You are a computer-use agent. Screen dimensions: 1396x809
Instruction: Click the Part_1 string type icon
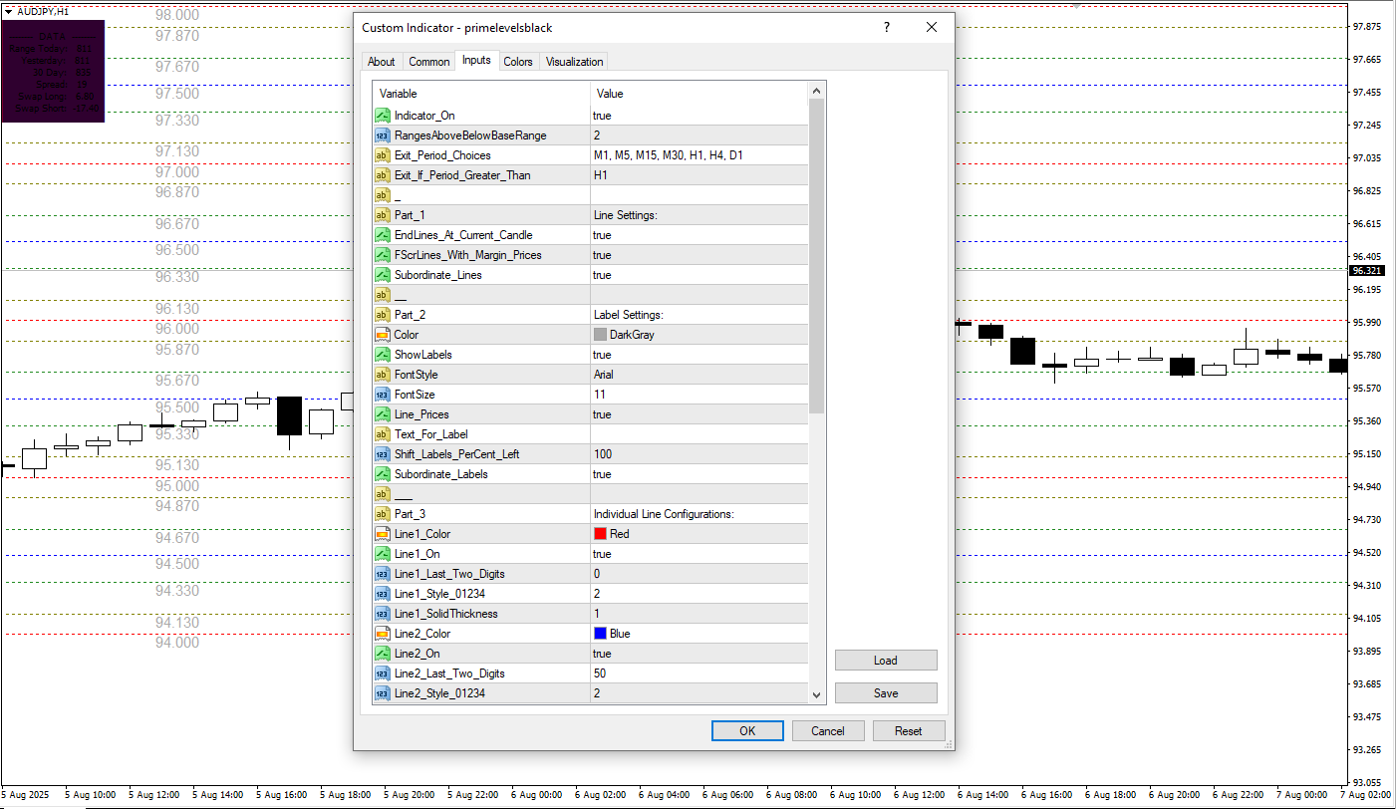[x=383, y=215]
